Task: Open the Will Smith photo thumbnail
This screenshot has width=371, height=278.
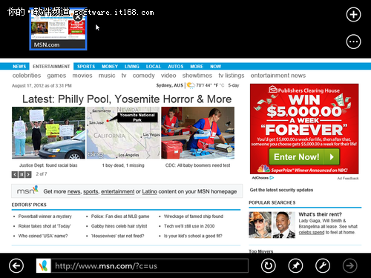Action: point(284,225)
